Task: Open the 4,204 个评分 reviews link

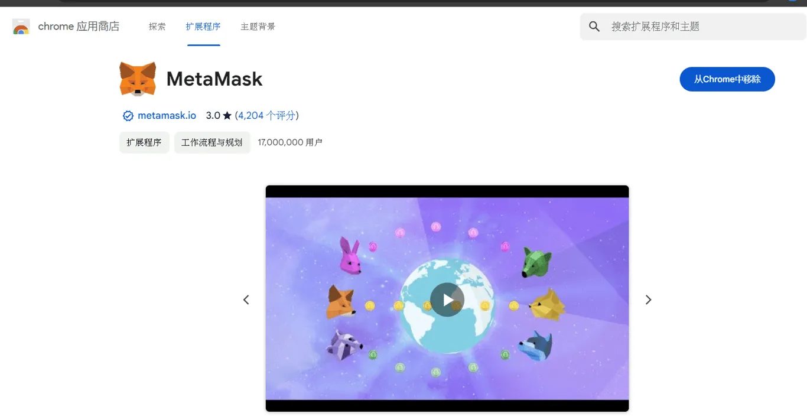Action: tap(267, 116)
